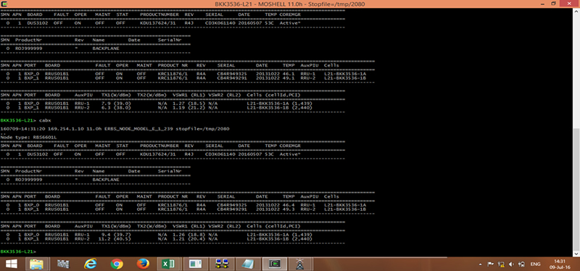Click the bottom 'BKK3536-L21>' prompt
Image resolution: width=580 pixels, height=271 pixels.
(x=18, y=251)
